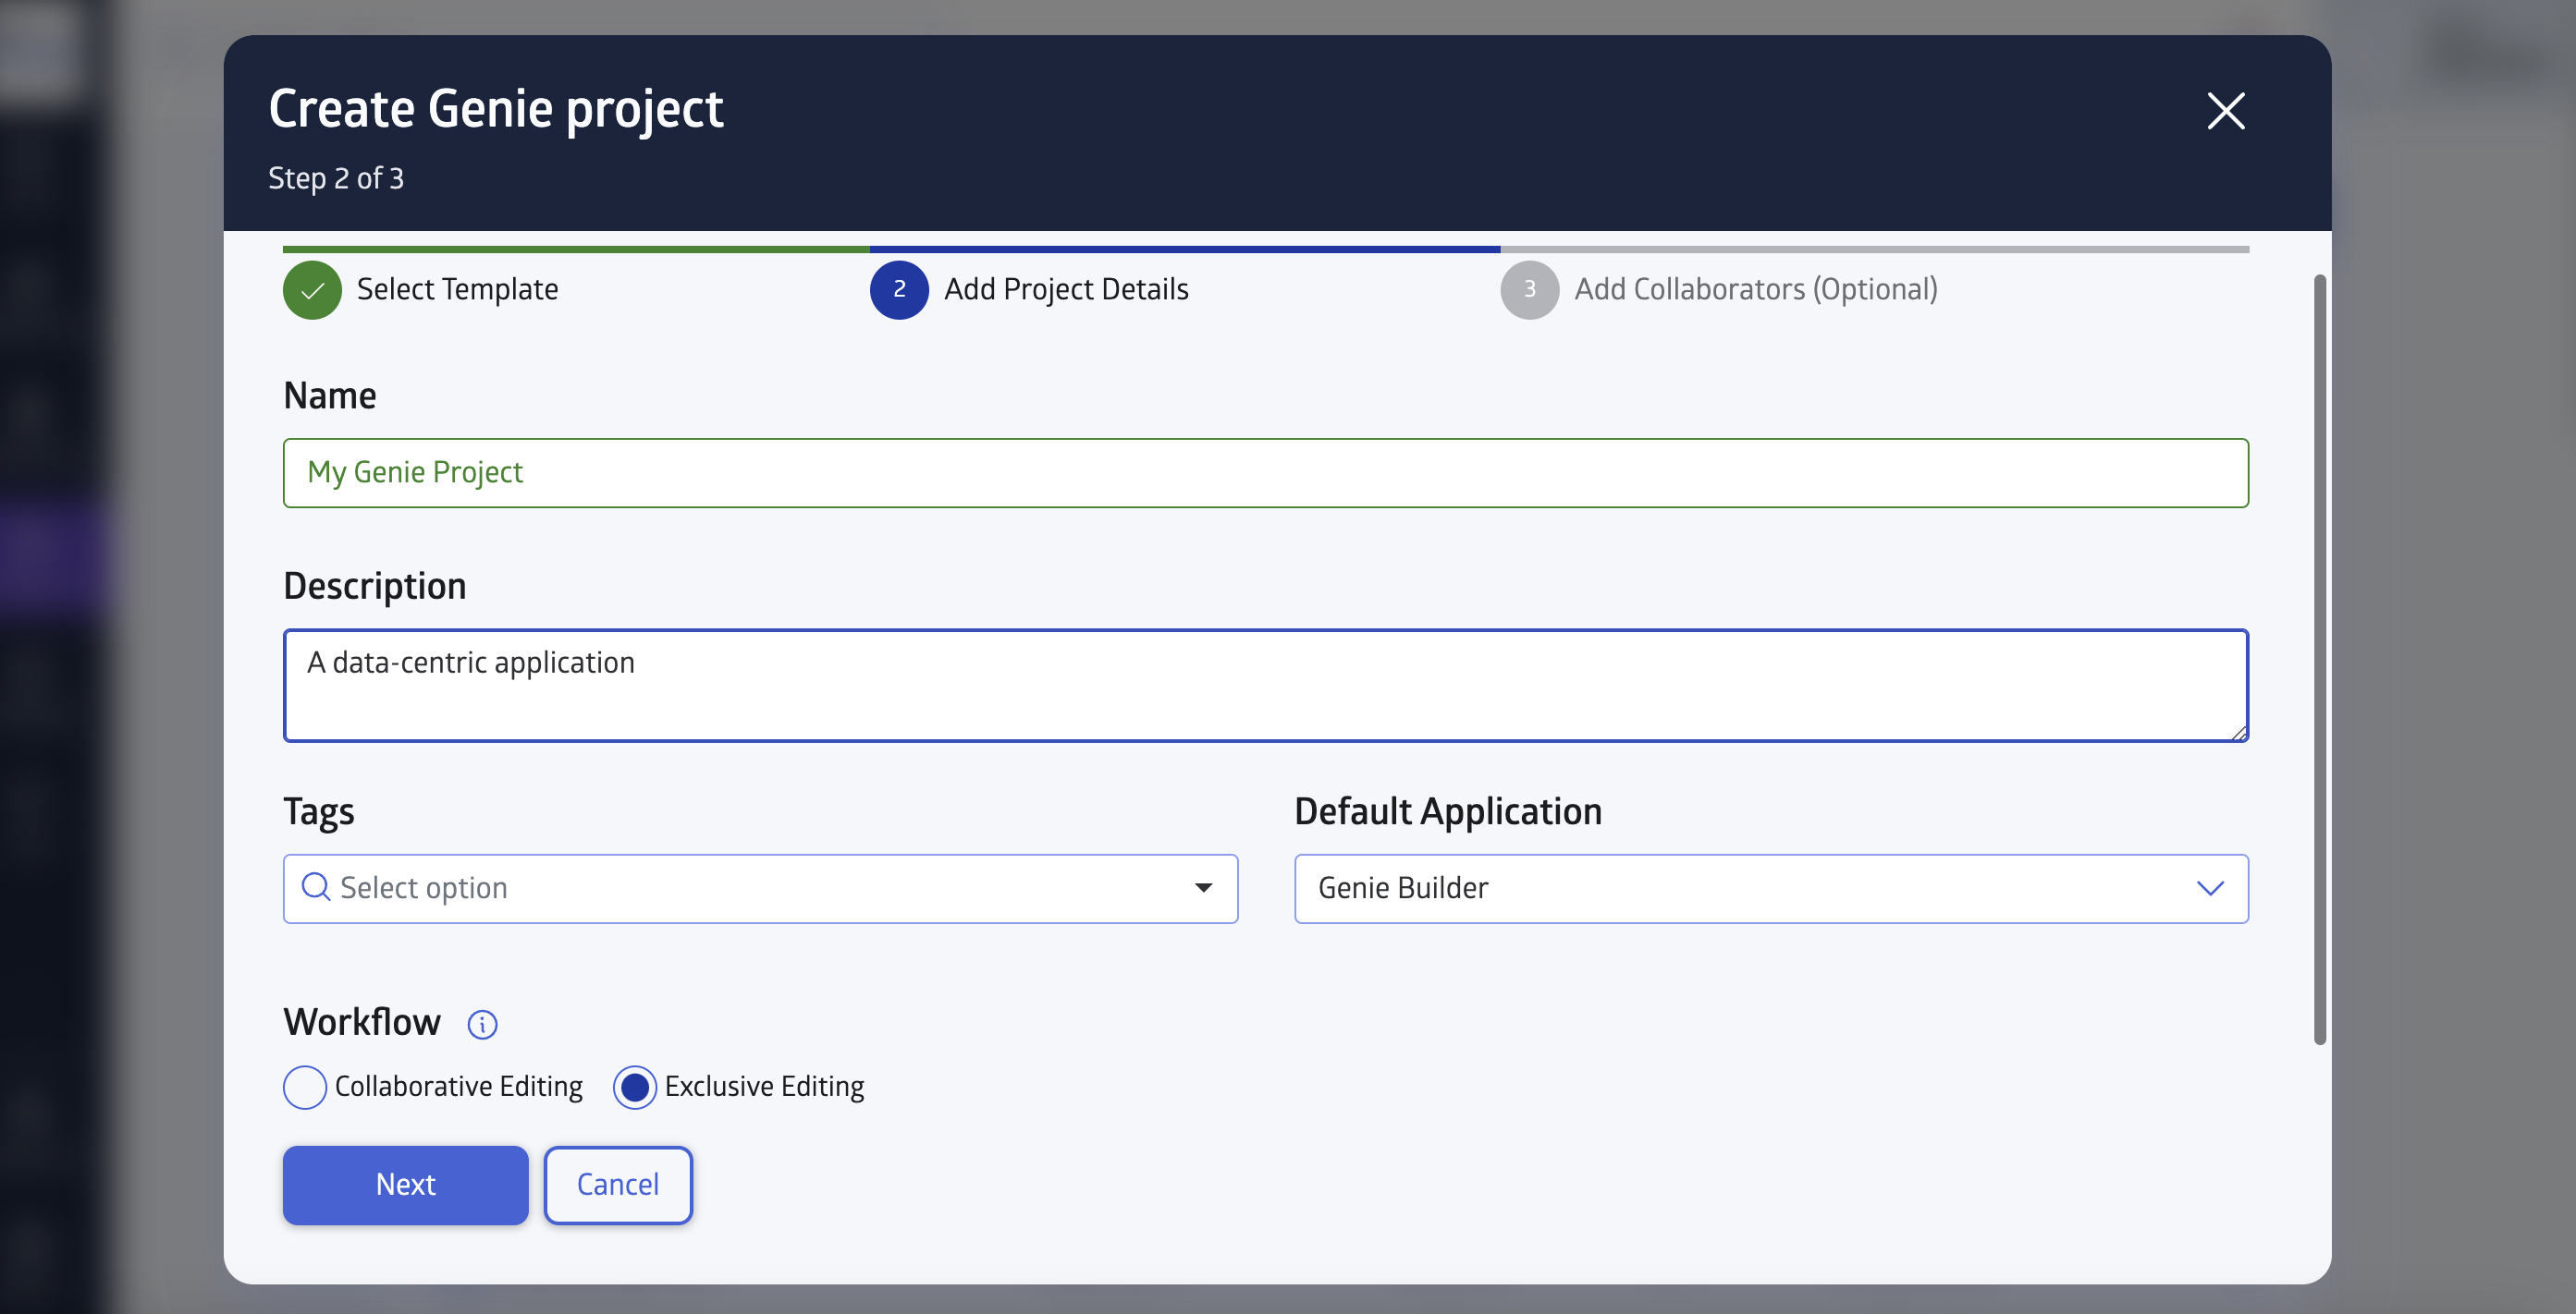Click the 'Collaborative Editing' label text
This screenshot has width=2576, height=1314.
coord(458,1088)
